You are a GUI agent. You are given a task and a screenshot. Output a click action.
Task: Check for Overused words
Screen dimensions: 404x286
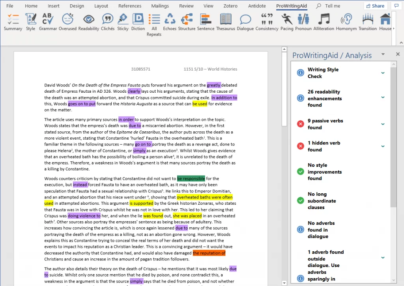click(67, 22)
